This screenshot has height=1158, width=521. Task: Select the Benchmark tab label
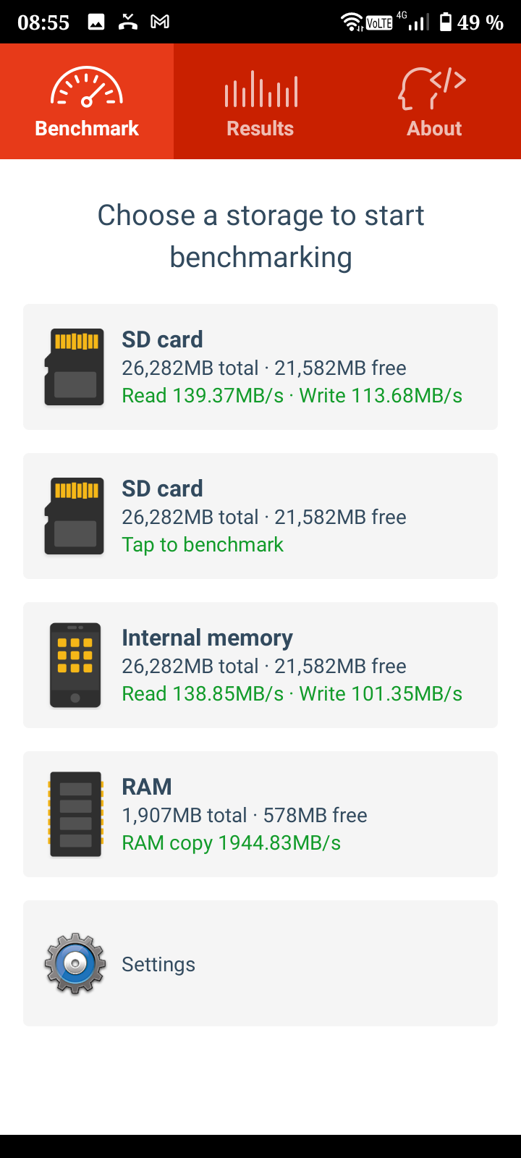87,128
